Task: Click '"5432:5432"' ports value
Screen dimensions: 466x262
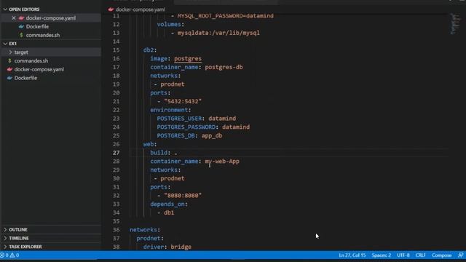Action: tap(183, 101)
